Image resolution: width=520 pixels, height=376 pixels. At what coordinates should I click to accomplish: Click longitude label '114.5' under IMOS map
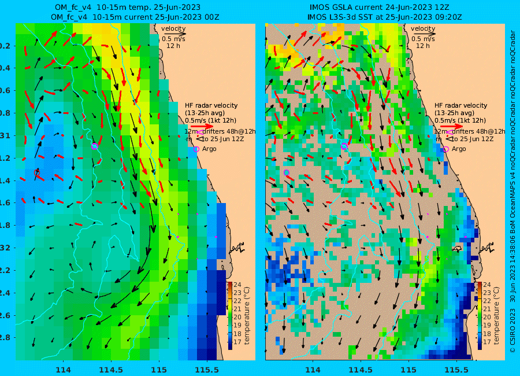pyautogui.click(x=361, y=370)
